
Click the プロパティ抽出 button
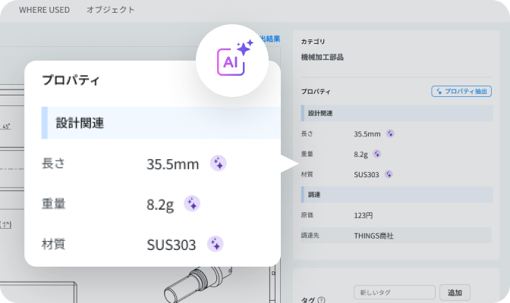tap(461, 92)
